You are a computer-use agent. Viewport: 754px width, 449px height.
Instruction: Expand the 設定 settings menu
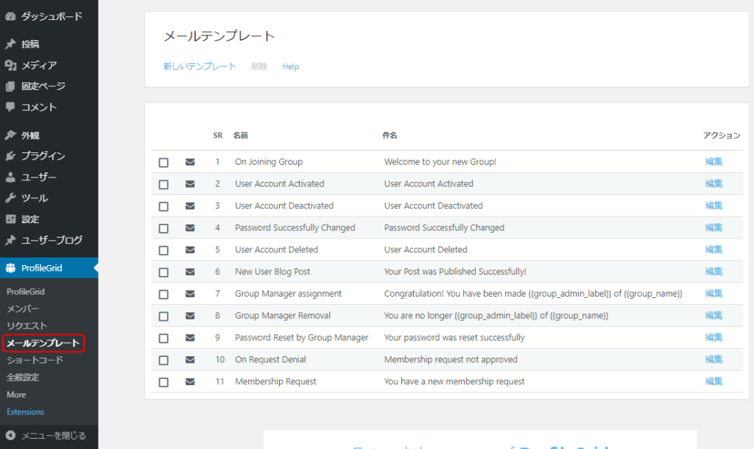(x=30, y=219)
